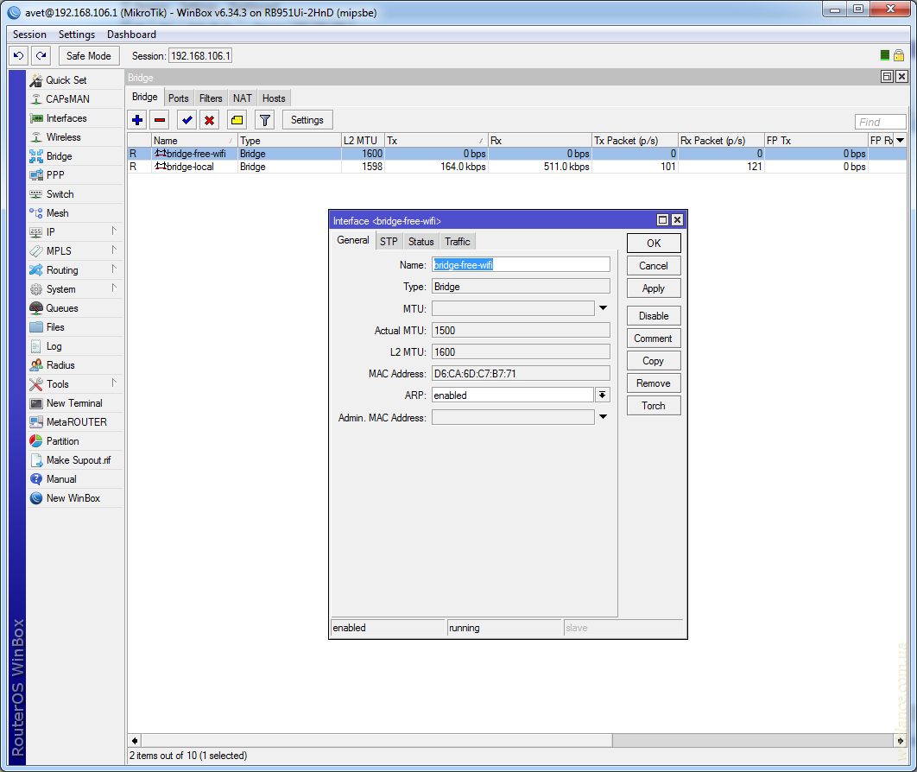
Task: Click the blue checkmark enable icon
Action: click(187, 120)
